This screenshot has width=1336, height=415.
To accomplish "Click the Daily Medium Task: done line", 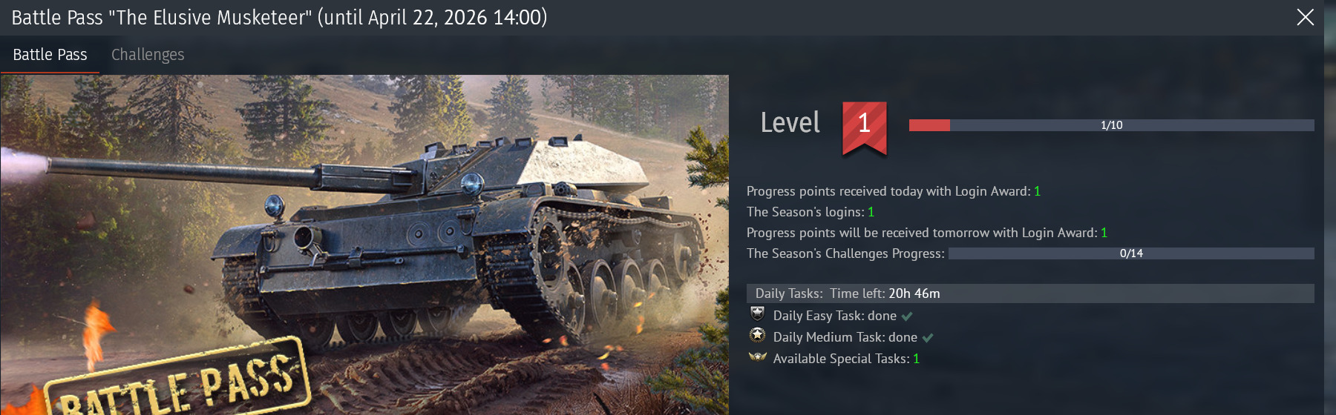I will 845,337.
